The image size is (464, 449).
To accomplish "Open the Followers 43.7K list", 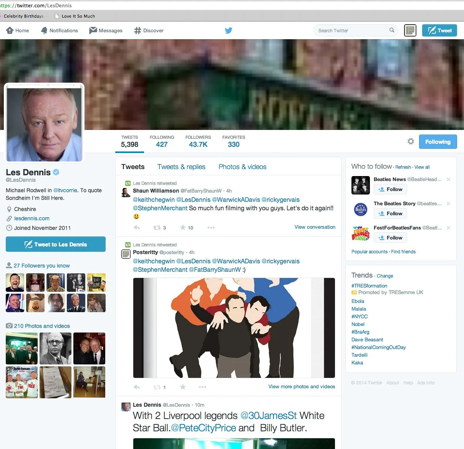I will coord(198,141).
